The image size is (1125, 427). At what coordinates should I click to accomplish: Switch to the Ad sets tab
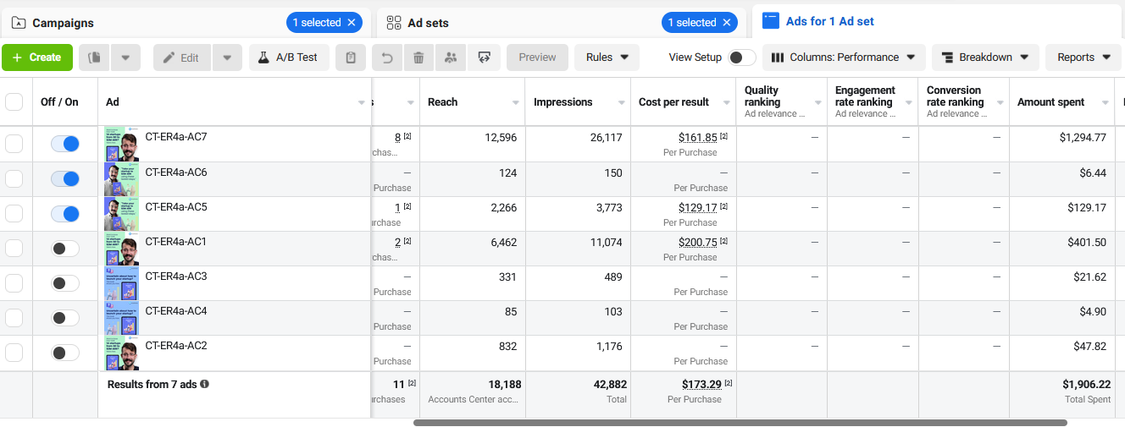click(x=428, y=23)
